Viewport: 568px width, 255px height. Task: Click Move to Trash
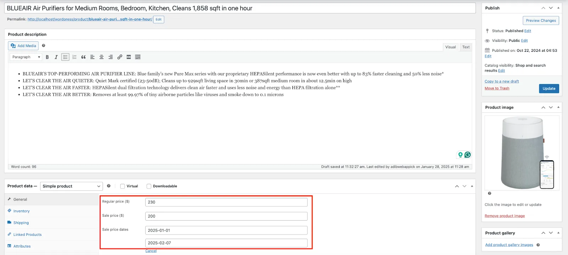tap(497, 88)
